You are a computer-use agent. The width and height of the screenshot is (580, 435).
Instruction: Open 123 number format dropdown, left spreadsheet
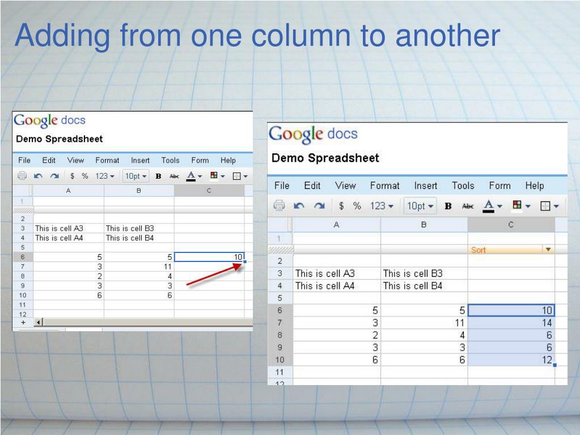click(105, 176)
